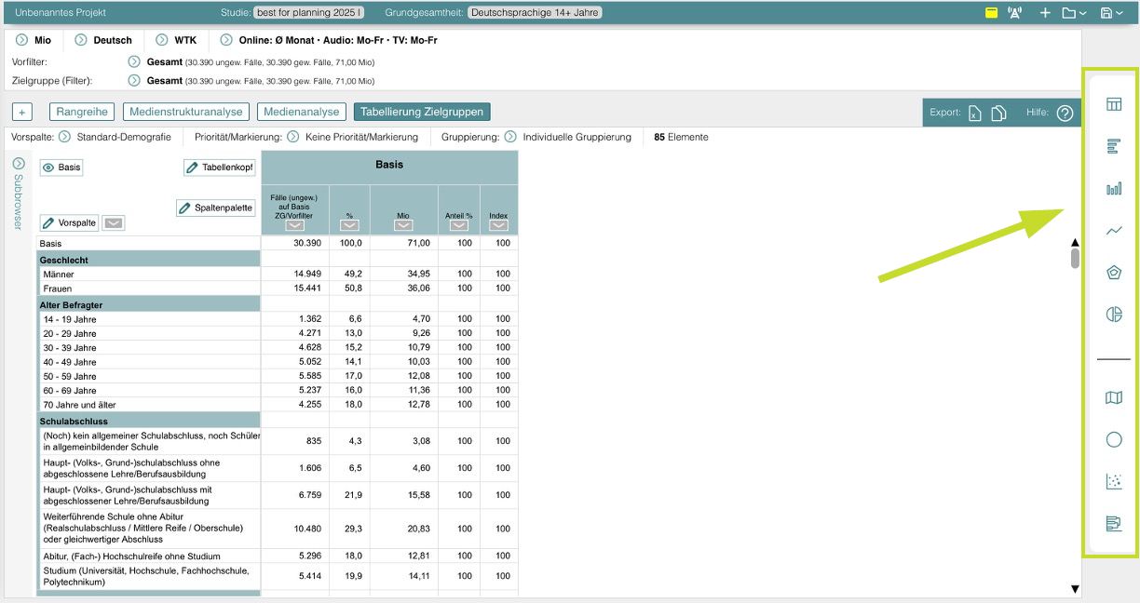1140x603 pixels.
Task: Open the Studie selection dropdown
Action: point(308,13)
